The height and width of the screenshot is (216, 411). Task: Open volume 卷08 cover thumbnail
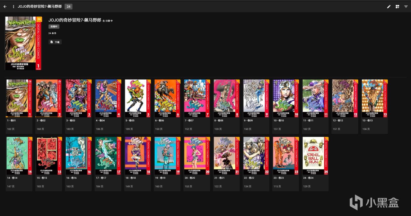click(226, 98)
